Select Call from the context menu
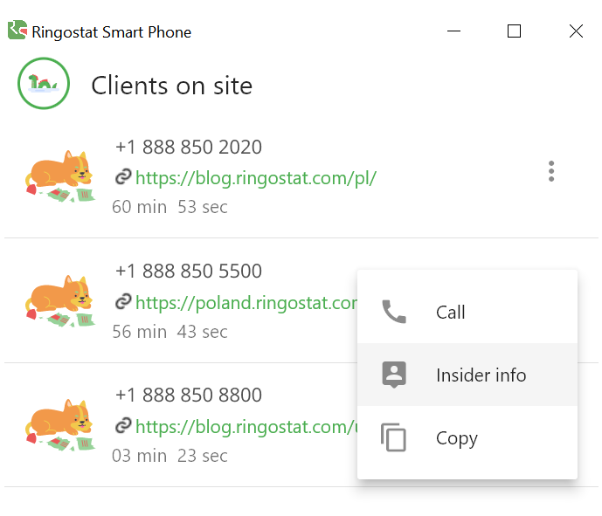Image resolution: width=602 pixels, height=516 pixels. pos(467,312)
